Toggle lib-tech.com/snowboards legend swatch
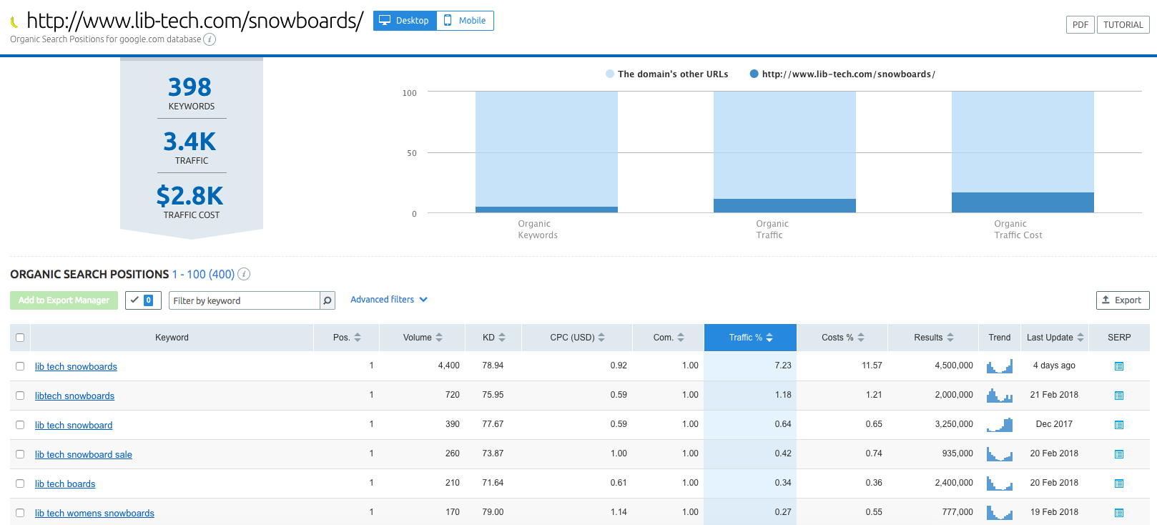This screenshot has width=1157, height=525. click(754, 74)
